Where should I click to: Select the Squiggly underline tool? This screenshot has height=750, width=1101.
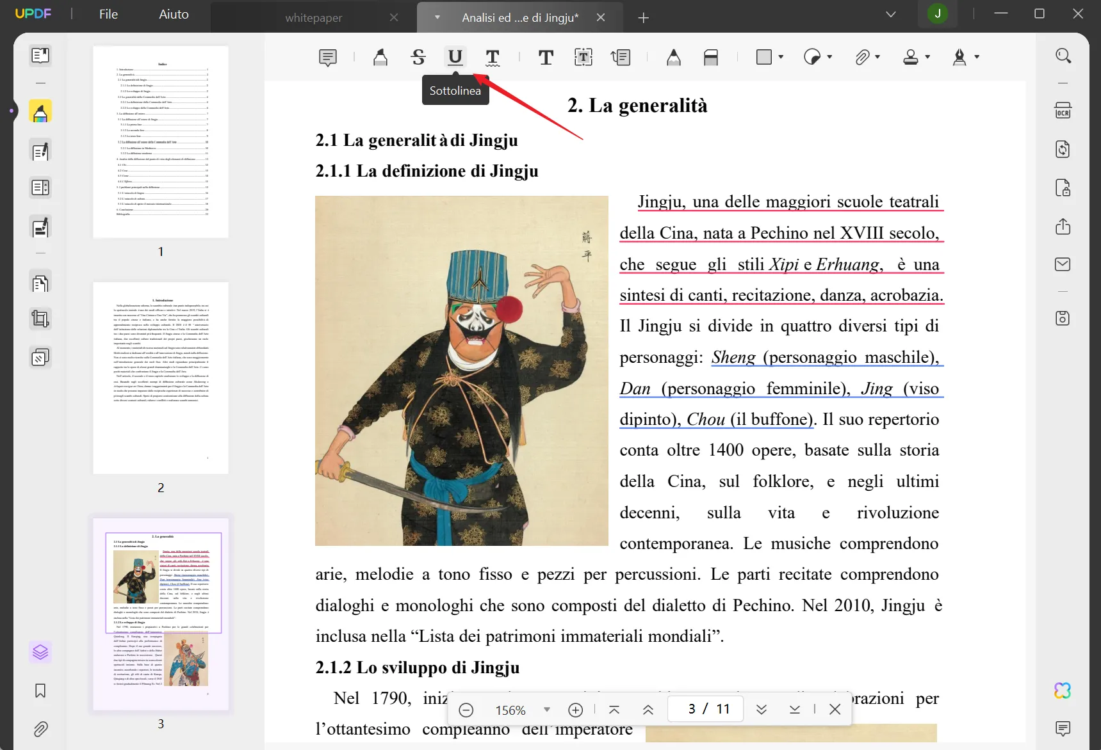[493, 58]
